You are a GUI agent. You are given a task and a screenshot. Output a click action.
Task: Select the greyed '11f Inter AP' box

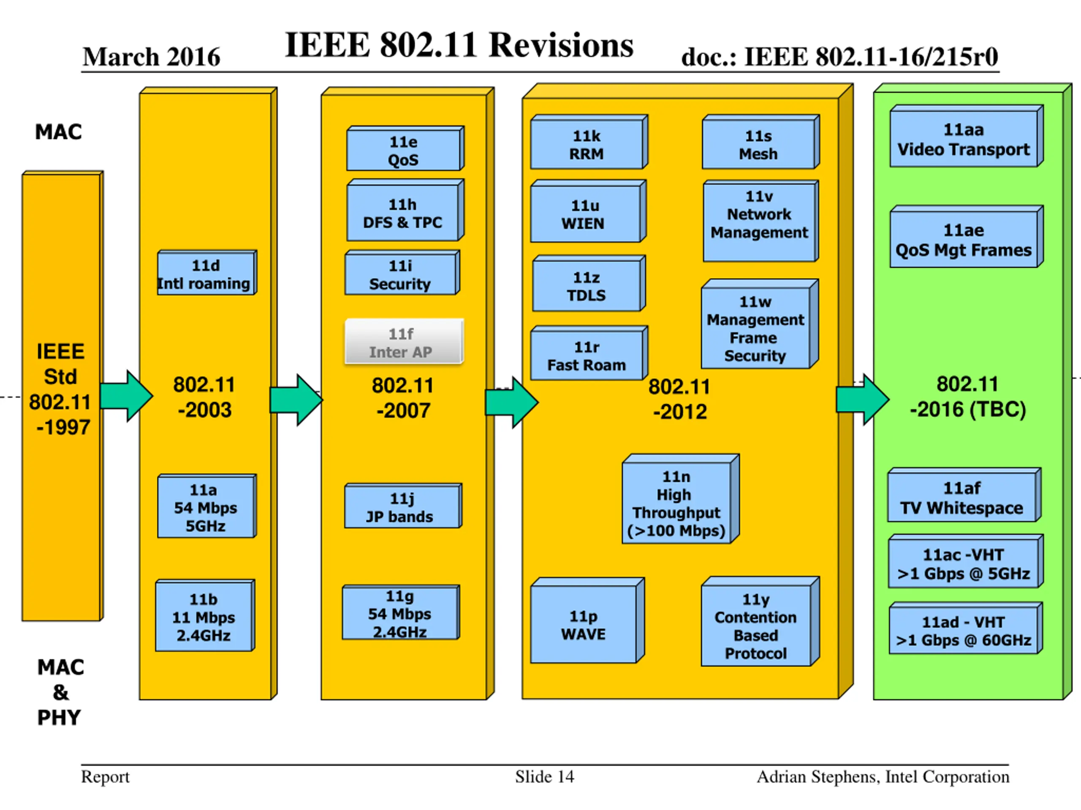[404, 342]
